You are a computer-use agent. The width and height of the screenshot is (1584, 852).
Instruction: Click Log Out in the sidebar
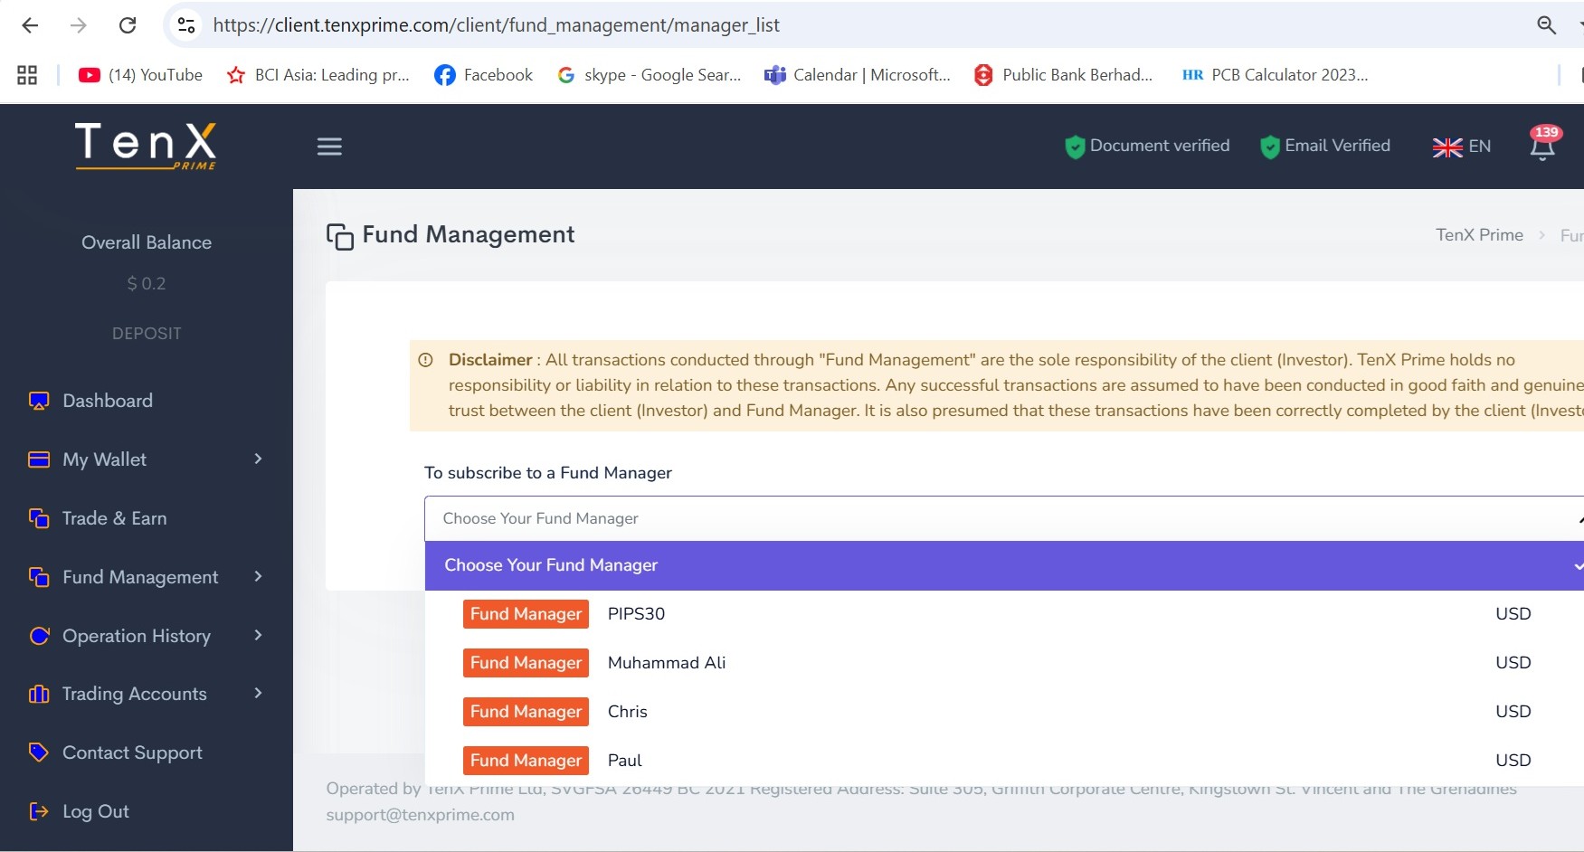95,811
